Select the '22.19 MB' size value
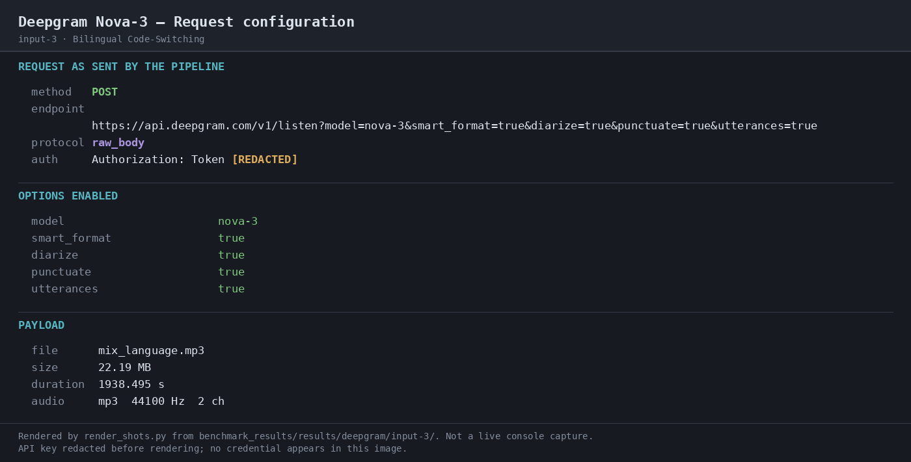Viewport: 911px width, 462px height. tap(124, 368)
